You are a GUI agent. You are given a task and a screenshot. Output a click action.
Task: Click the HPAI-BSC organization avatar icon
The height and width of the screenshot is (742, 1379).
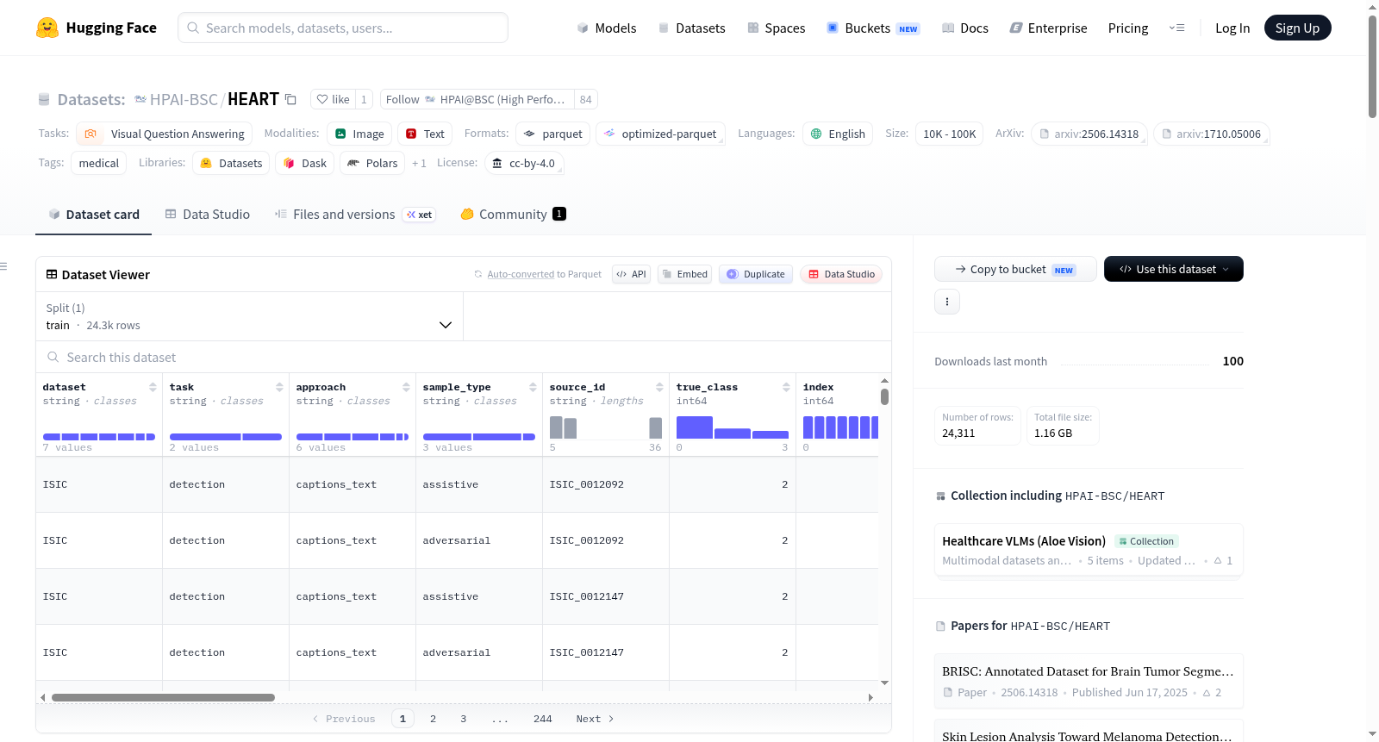[140, 99]
